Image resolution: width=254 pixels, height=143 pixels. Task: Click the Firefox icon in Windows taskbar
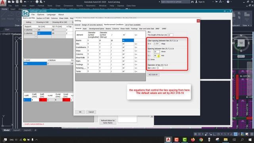pos(192,139)
